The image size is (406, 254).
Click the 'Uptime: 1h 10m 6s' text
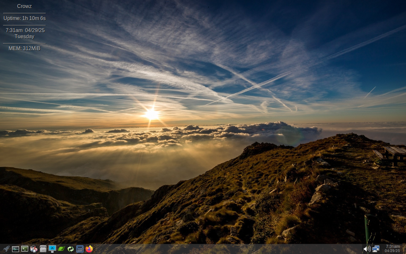[24, 18]
